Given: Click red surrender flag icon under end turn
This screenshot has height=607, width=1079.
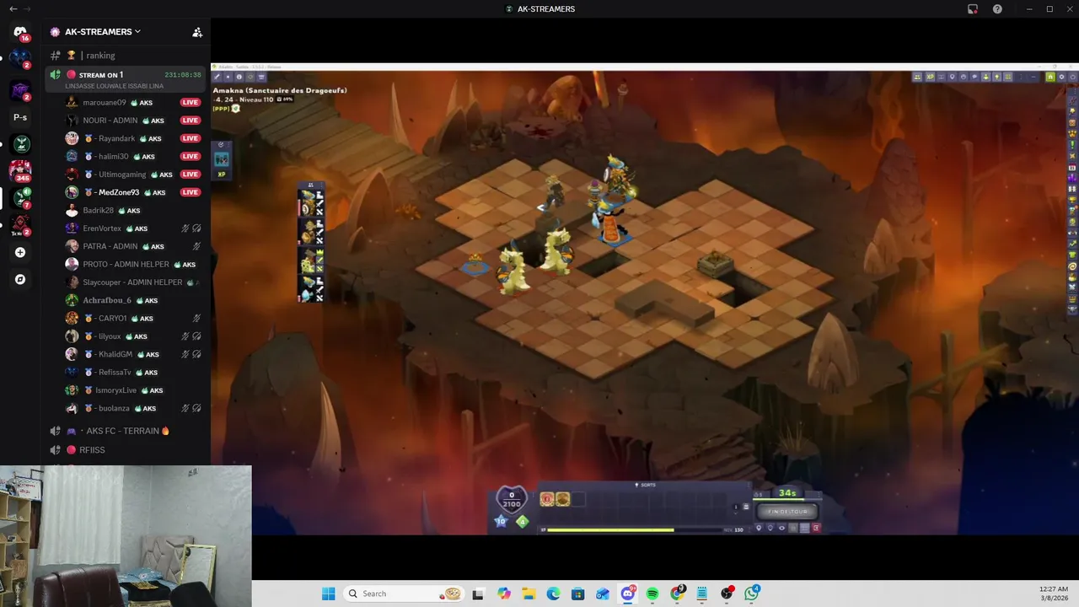Looking at the screenshot, I should 816,528.
